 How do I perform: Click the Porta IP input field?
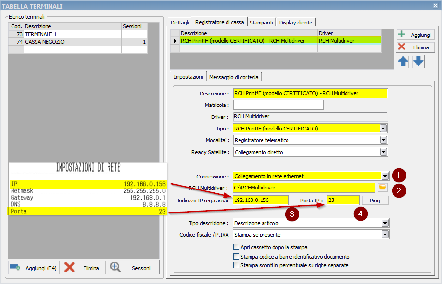(x=343, y=200)
